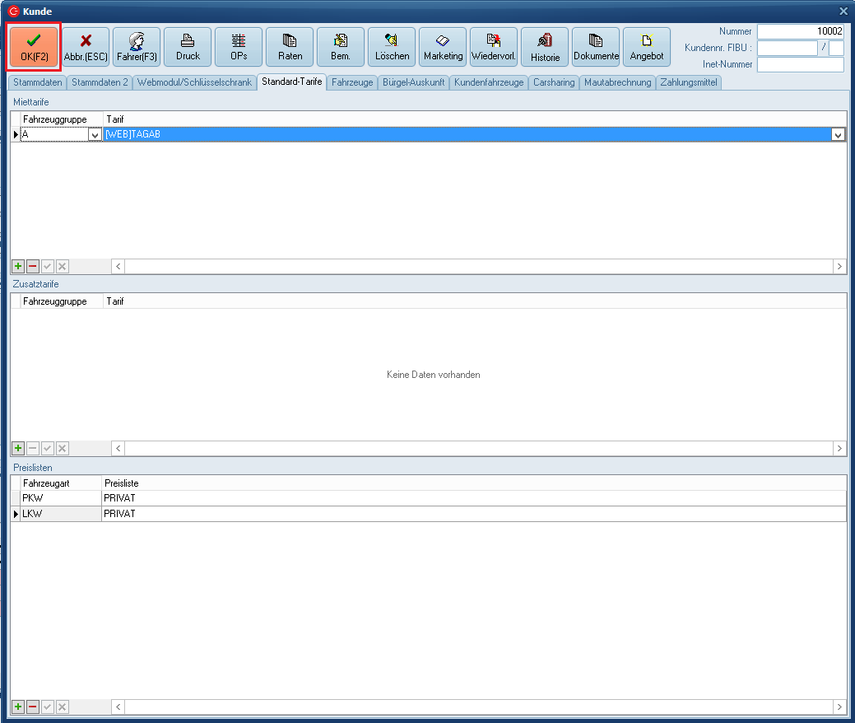Open the Dokumente toolbar button

point(596,47)
